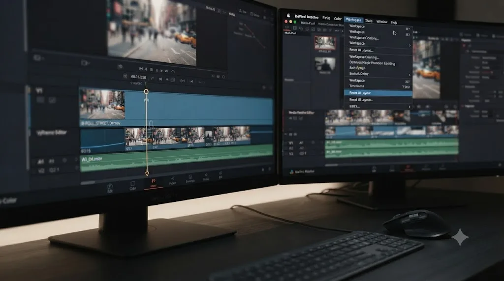Click Play Reverse in the left monitor transport
This screenshot has height=281, width=504.
tap(146, 69)
